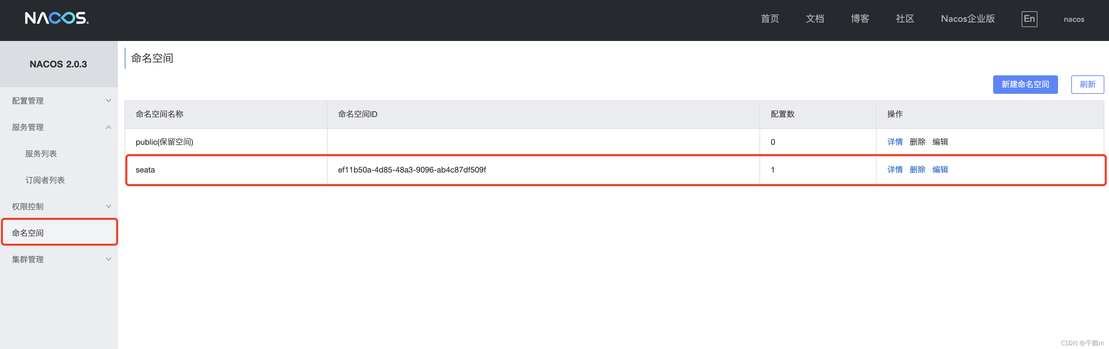This screenshot has width=1109, height=349.
Task: Collapse the 服务管理 chevron
Action: [x=109, y=127]
